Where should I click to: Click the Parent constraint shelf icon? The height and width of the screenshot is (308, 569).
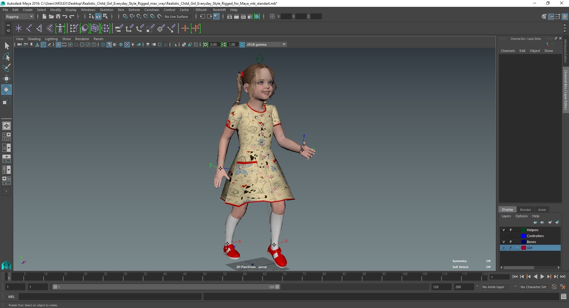click(119, 28)
